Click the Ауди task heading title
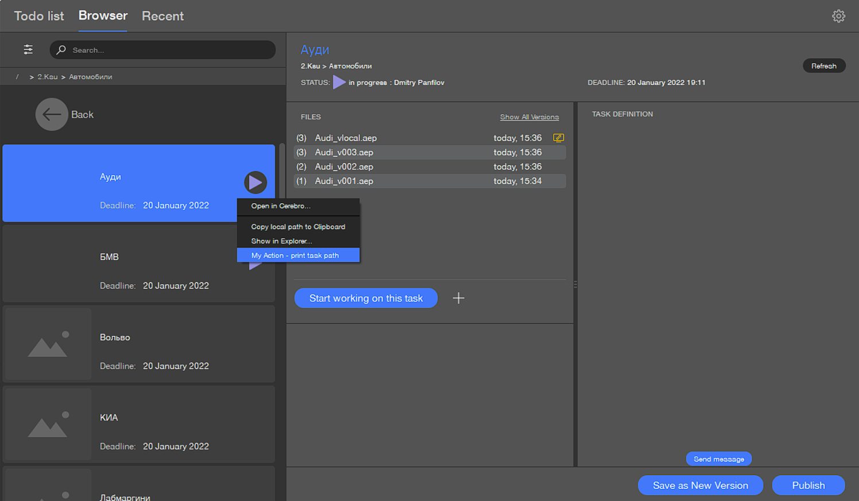The width and height of the screenshot is (859, 501). [315, 50]
